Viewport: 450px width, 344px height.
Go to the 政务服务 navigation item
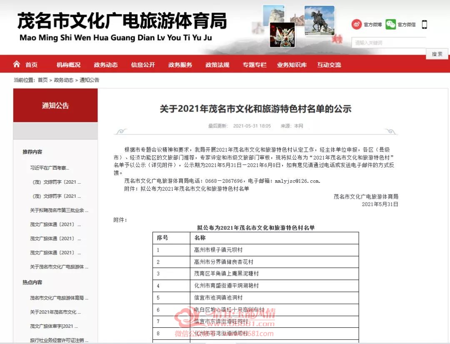pos(180,65)
